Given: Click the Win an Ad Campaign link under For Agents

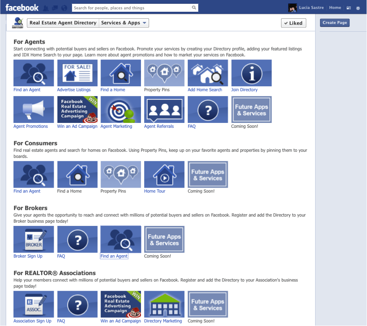Looking at the screenshot, I should pos(77,126).
